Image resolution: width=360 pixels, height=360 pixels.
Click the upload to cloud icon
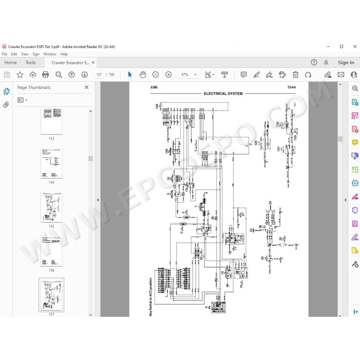coord(33,75)
